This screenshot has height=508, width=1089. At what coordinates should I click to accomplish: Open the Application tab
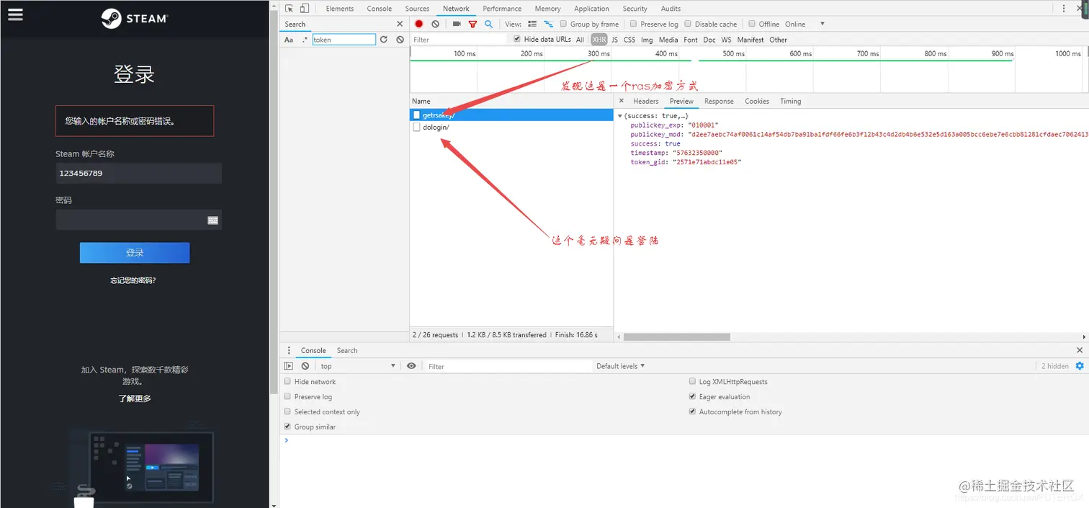click(591, 9)
